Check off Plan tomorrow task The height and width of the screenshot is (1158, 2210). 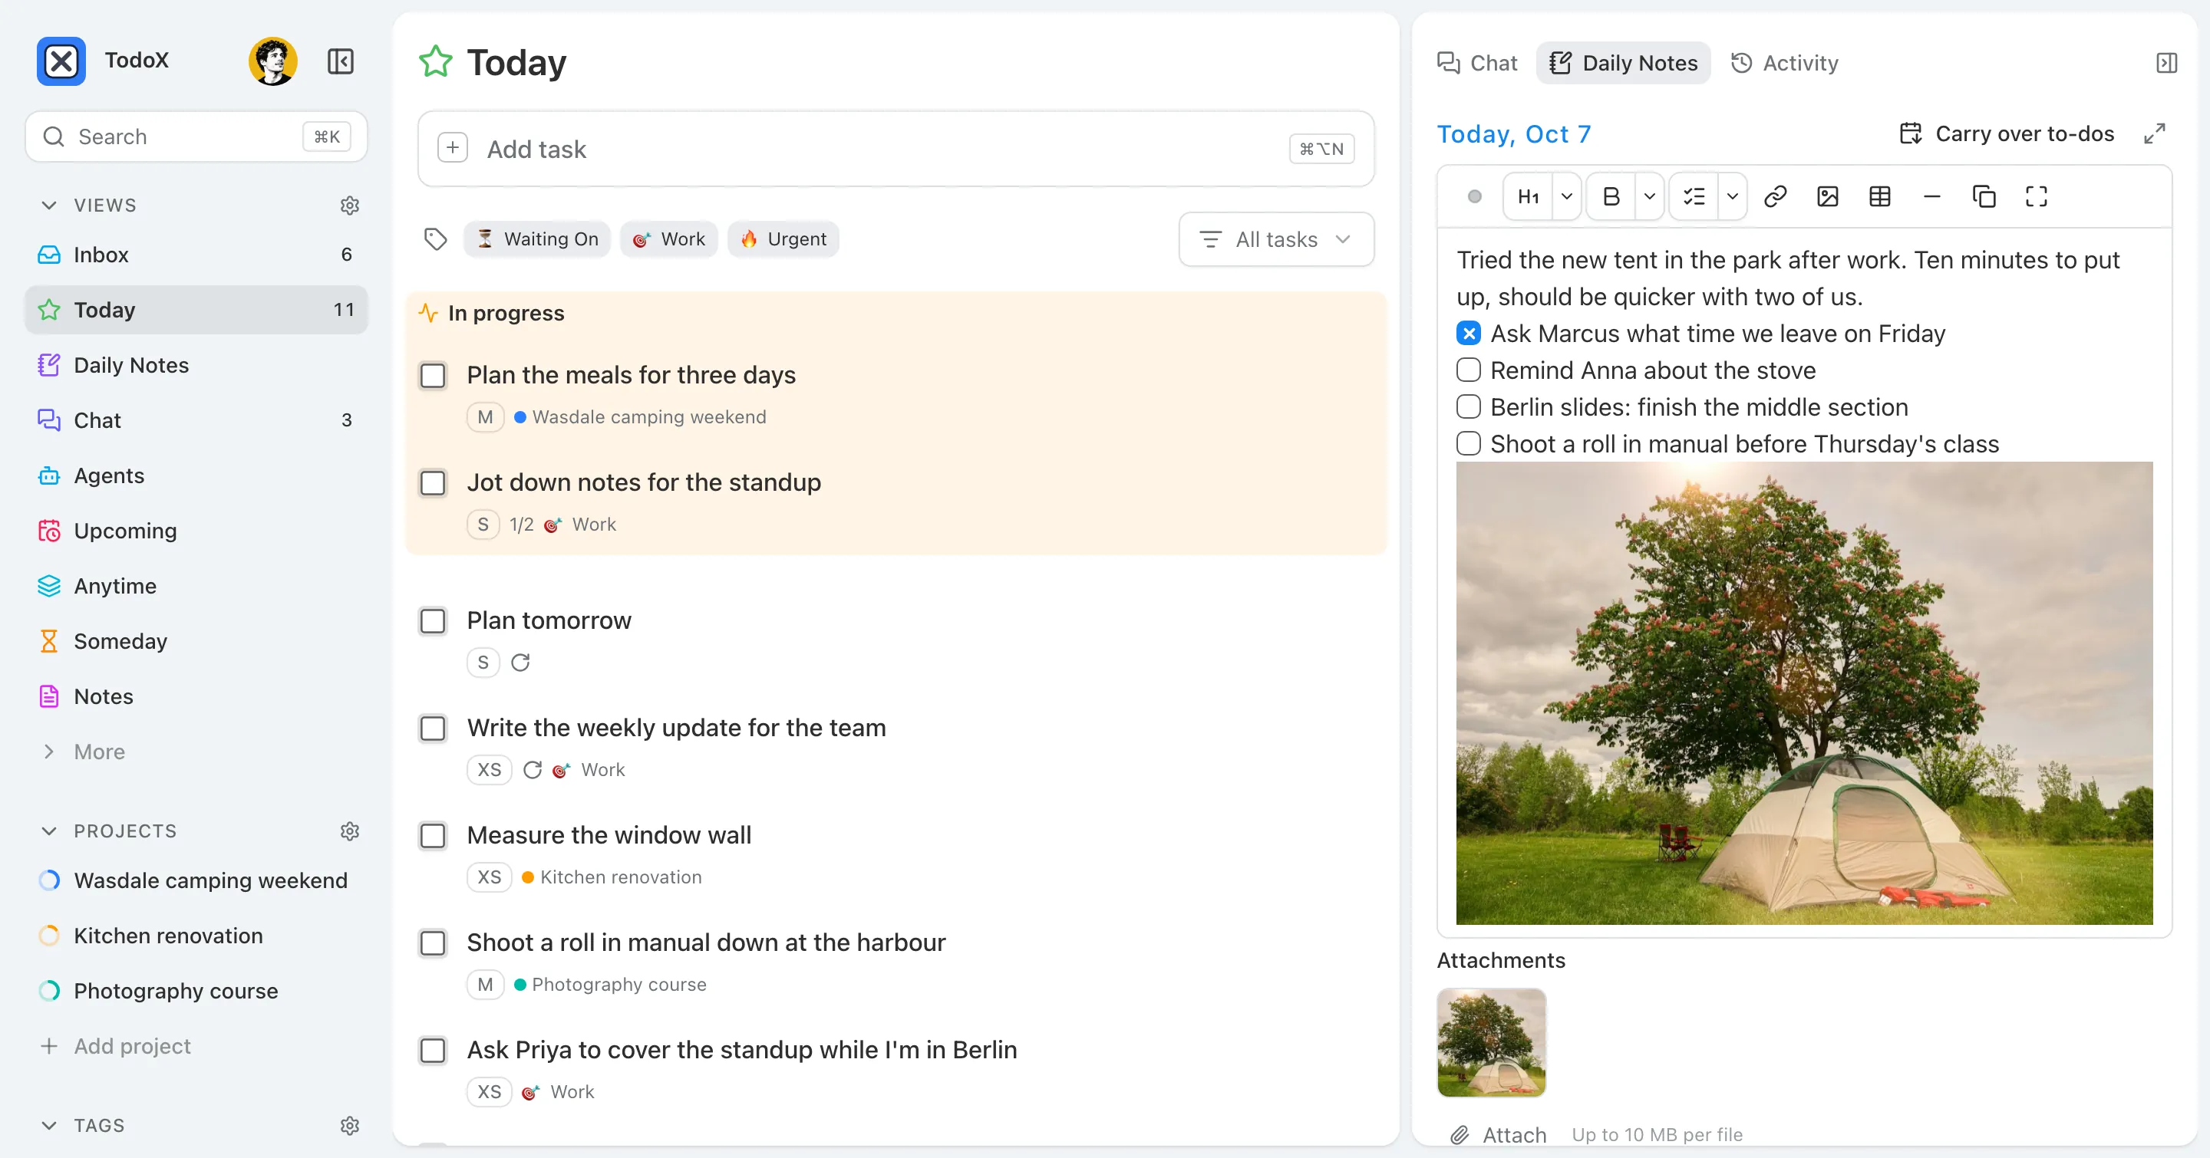coord(432,620)
